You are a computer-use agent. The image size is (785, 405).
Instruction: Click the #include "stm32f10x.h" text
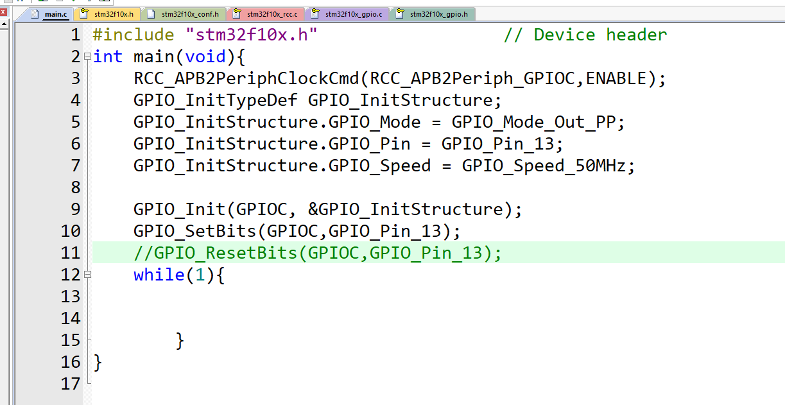click(x=205, y=35)
